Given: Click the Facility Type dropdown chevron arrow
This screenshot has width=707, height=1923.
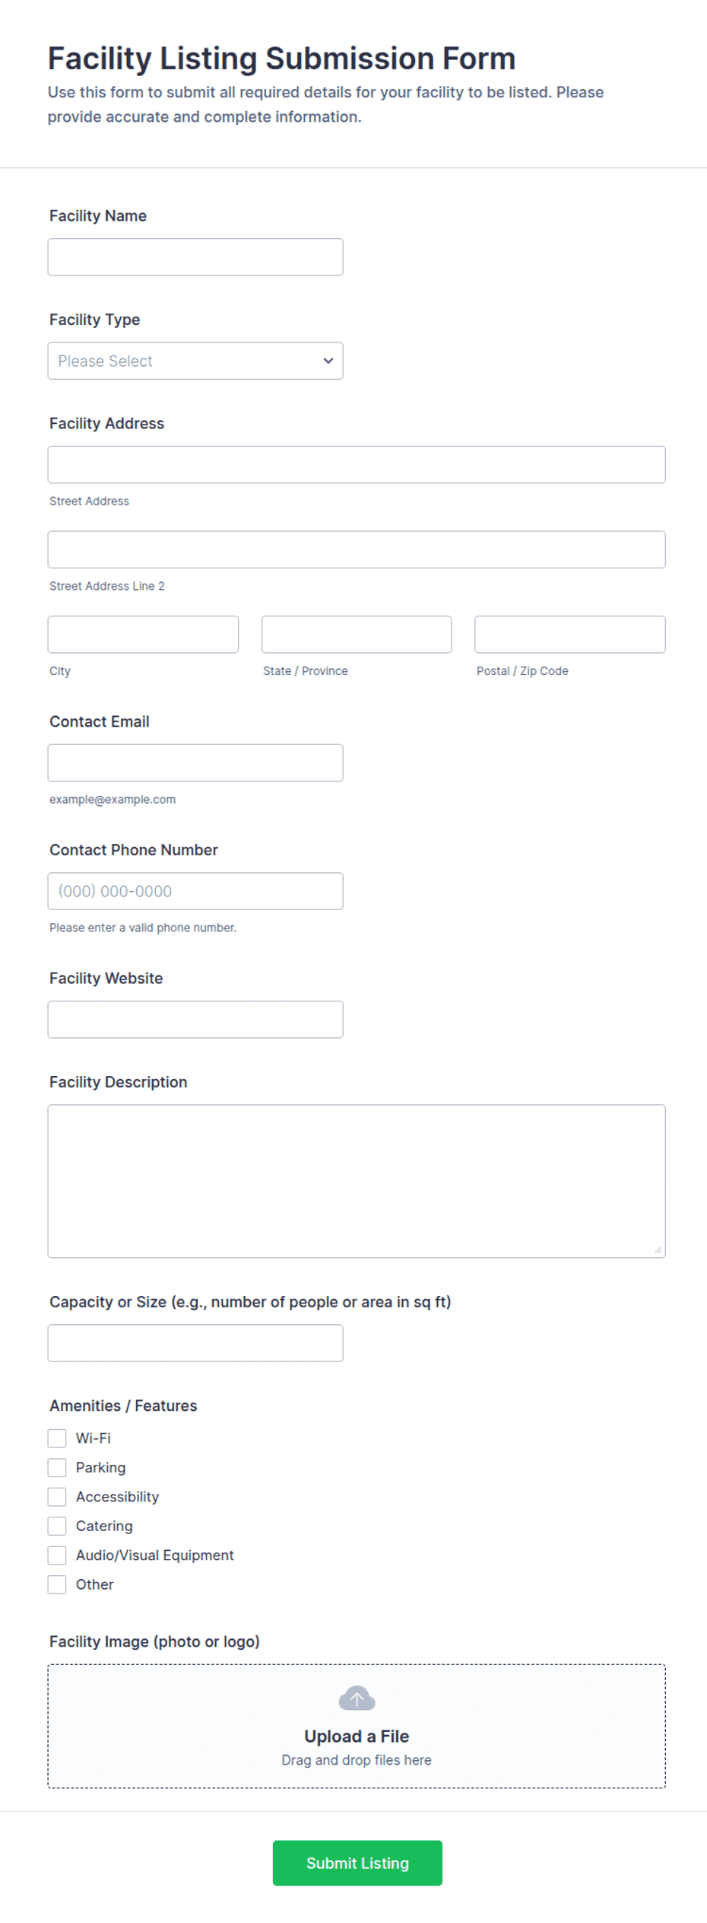Looking at the screenshot, I should click(328, 361).
